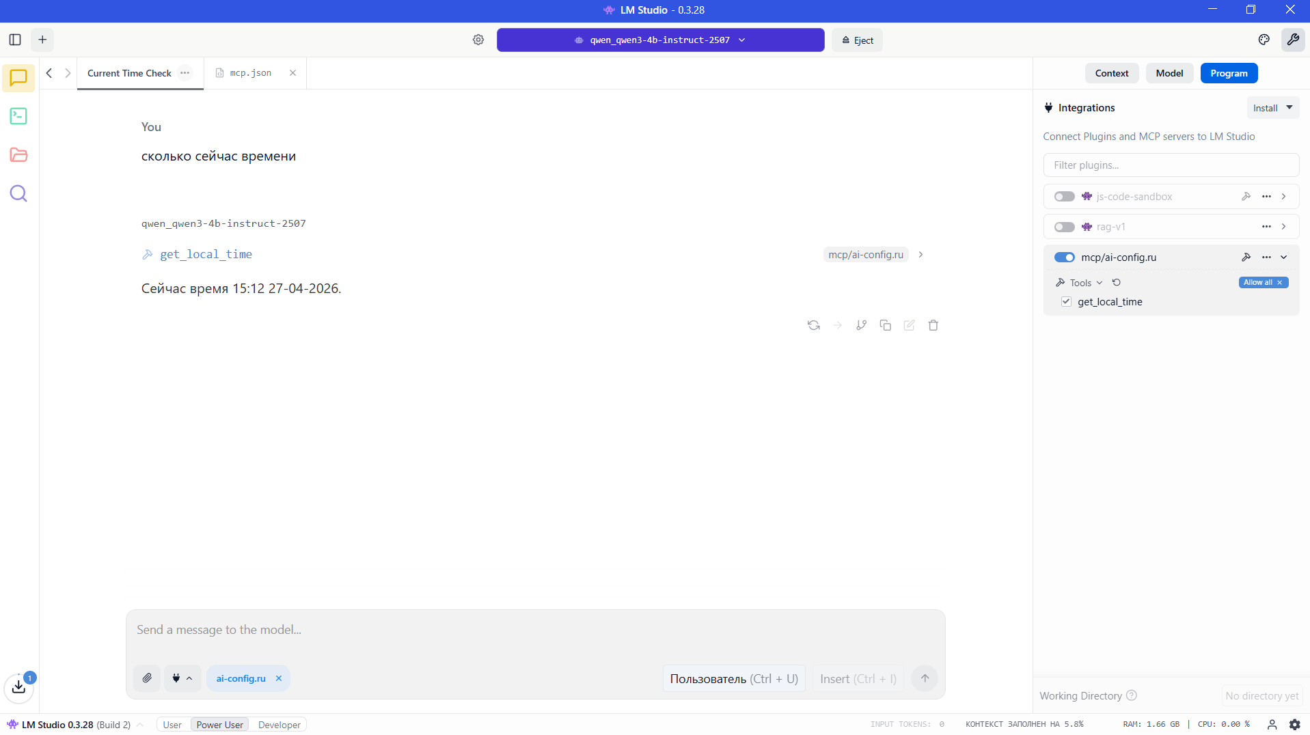The image size is (1310, 735).
Task: Open the My Models folder view
Action: [18, 155]
